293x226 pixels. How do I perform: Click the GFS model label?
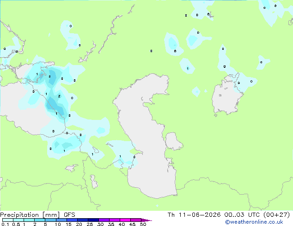click(69, 215)
